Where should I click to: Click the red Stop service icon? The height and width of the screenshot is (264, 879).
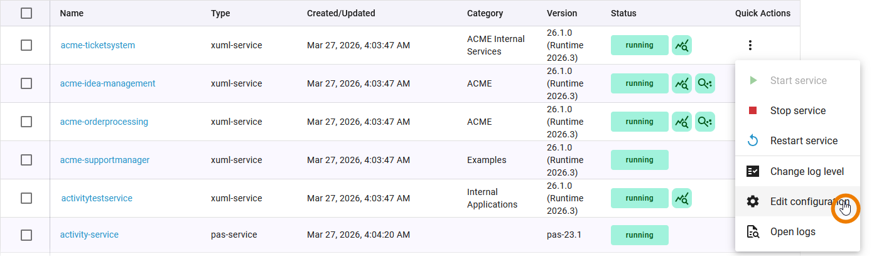pos(753,111)
